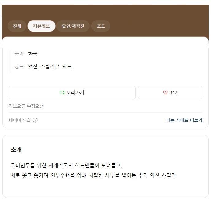
Task: Click the 액션 genre
Action: pos(33,66)
